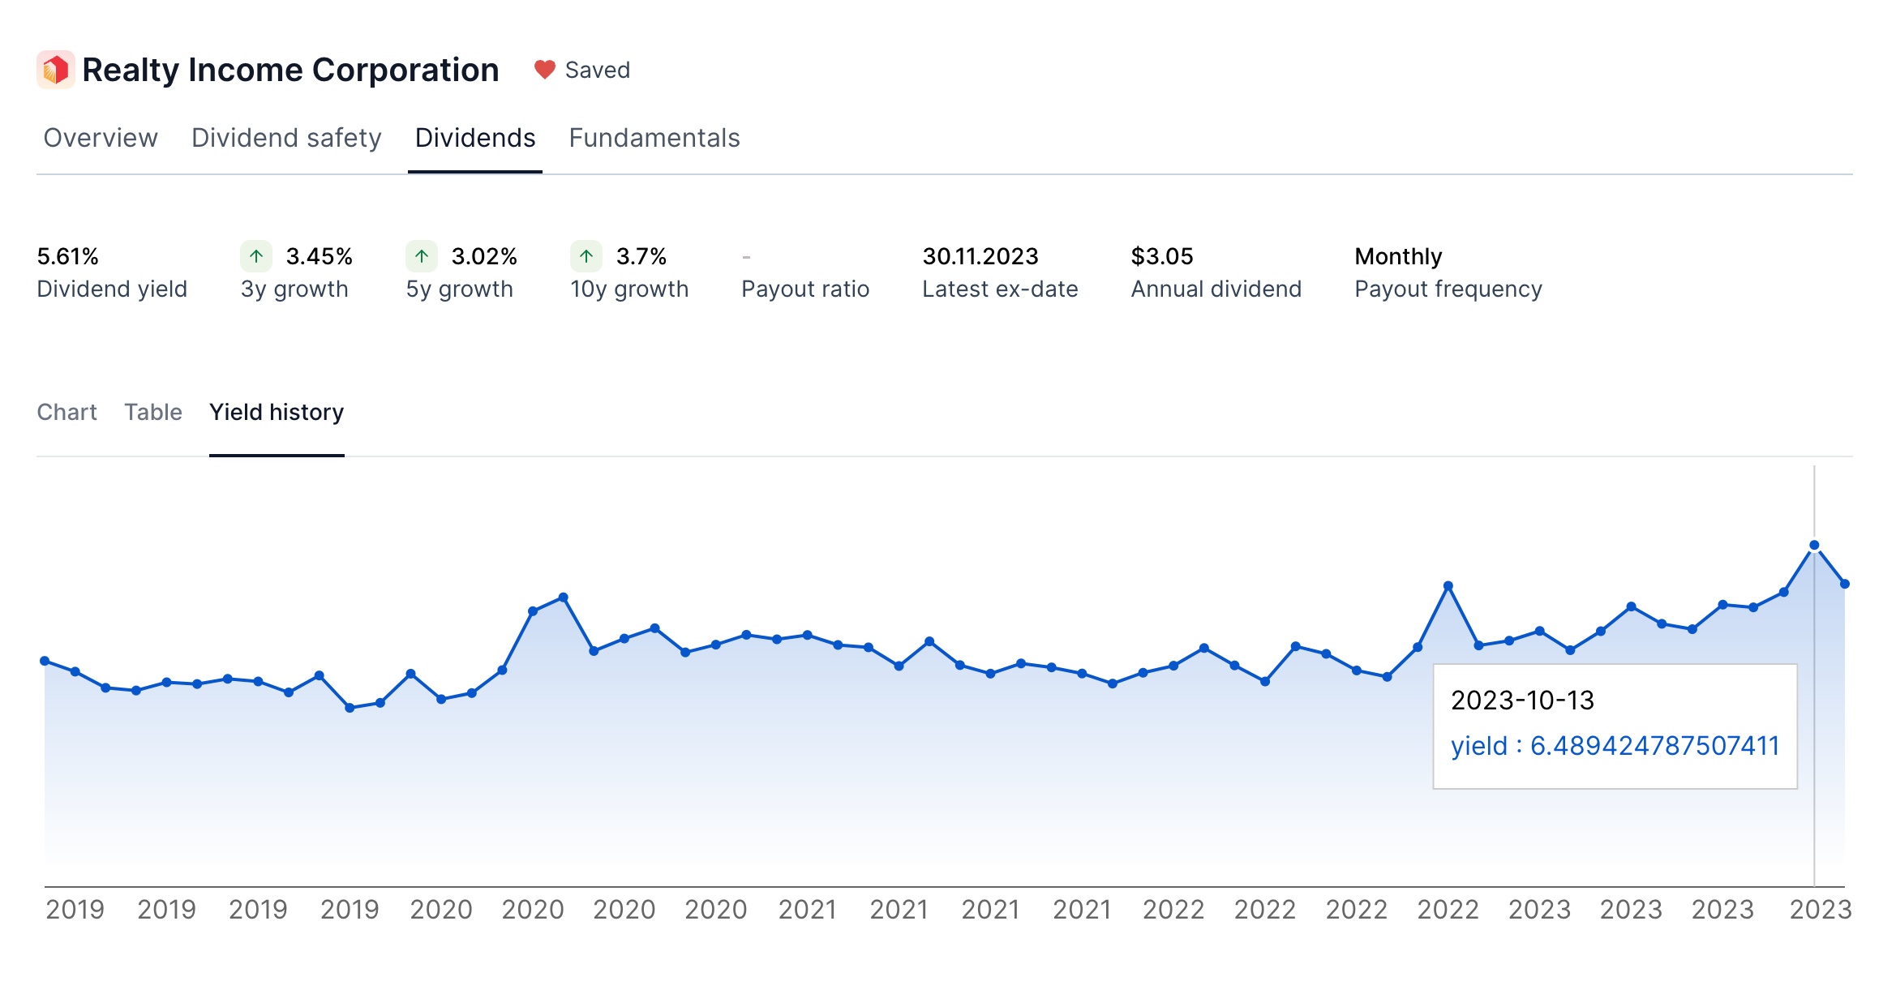Switch to the Table view tab

point(153,412)
